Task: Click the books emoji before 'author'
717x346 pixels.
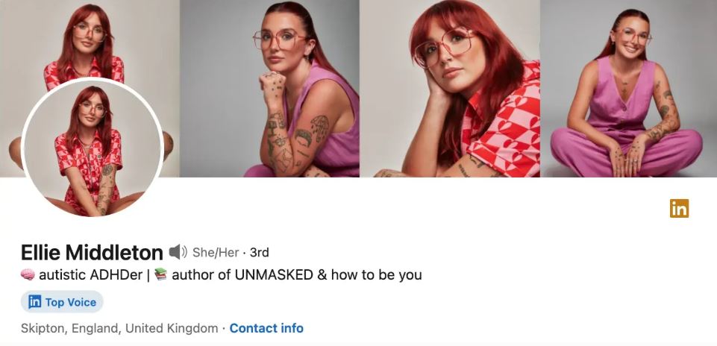Action: point(161,274)
